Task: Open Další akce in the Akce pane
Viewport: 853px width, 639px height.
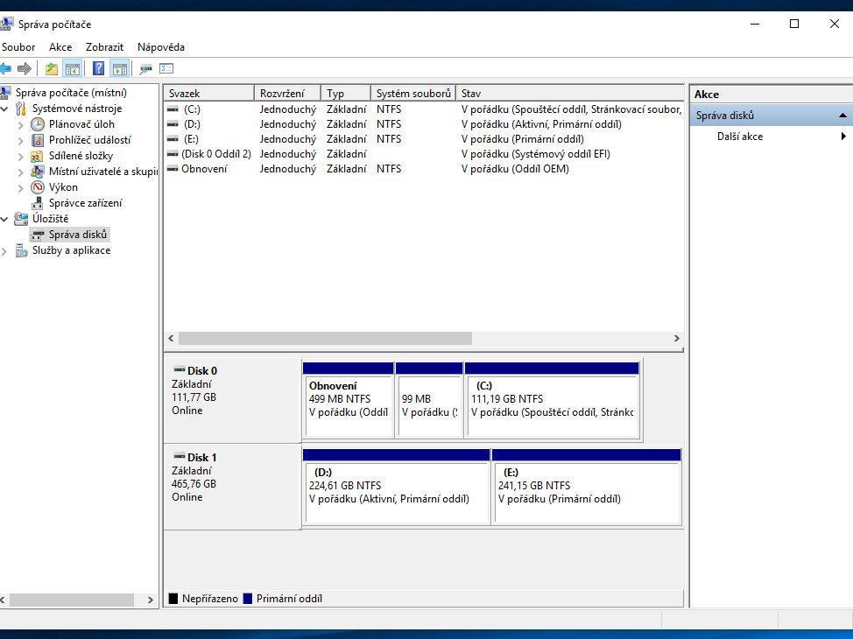Action: (740, 137)
